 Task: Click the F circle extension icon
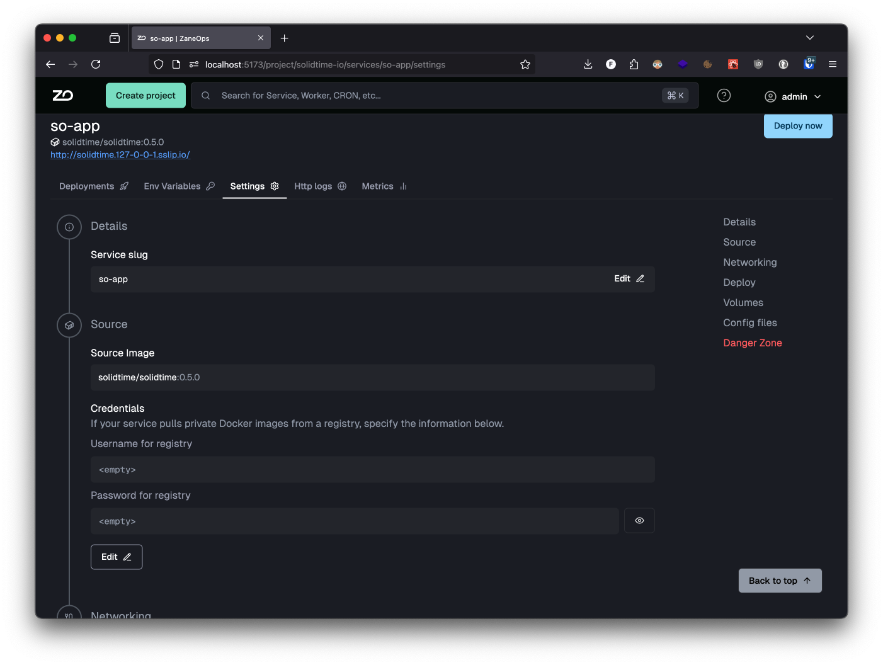pyautogui.click(x=611, y=64)
